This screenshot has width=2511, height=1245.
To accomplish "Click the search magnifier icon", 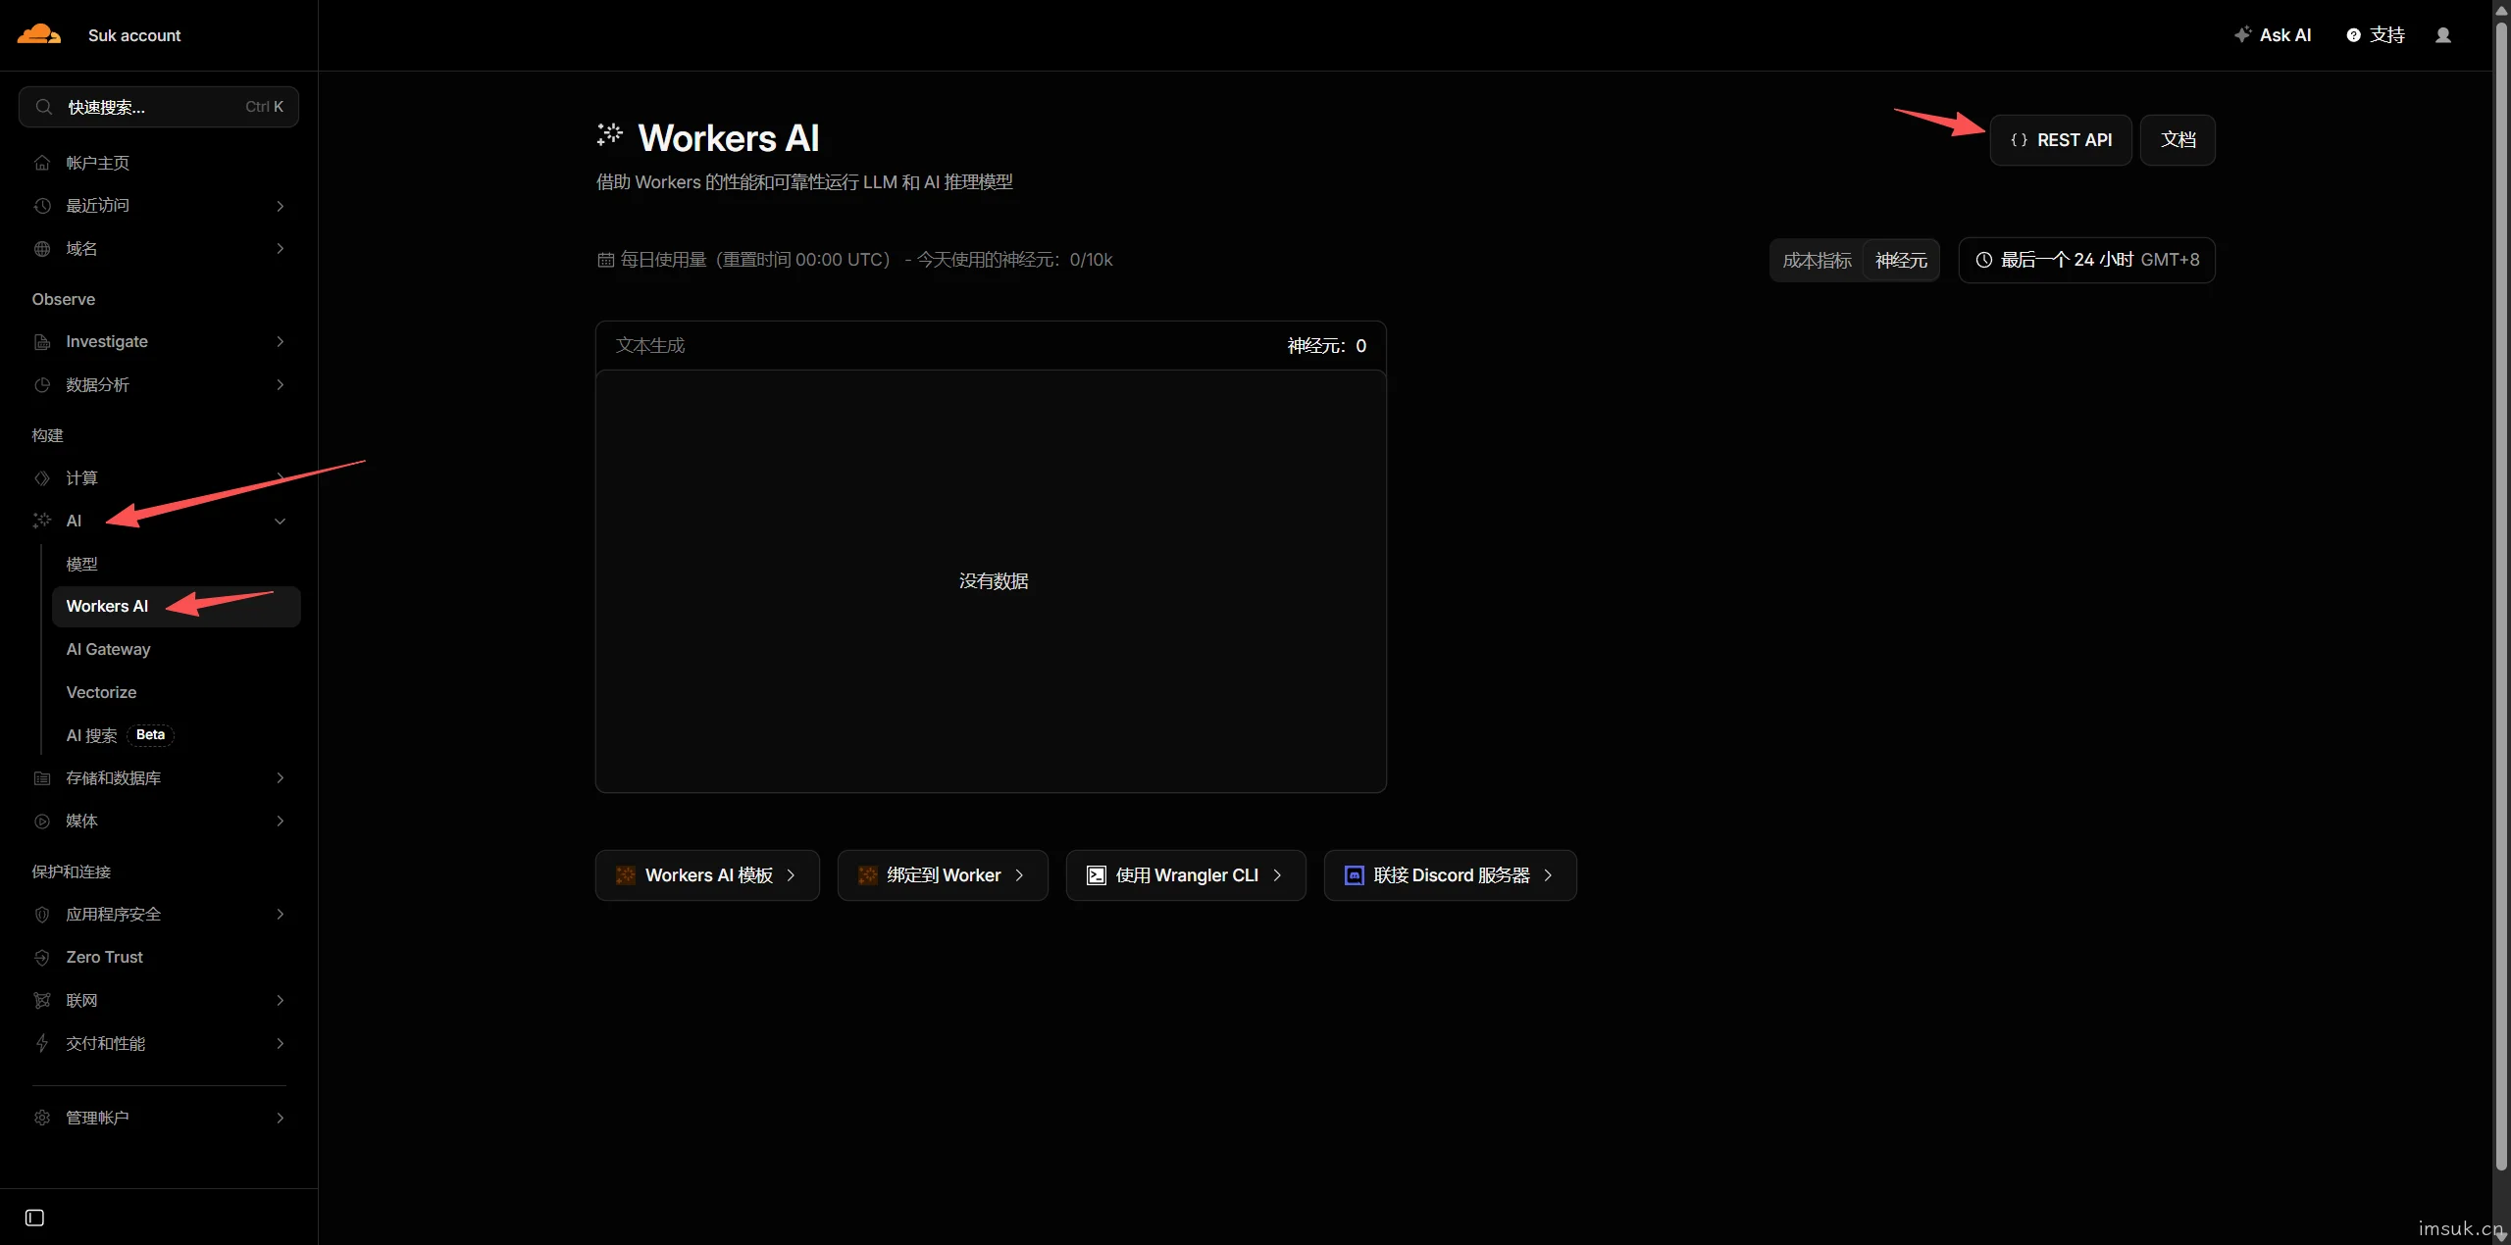I will (x=44, y=107).
